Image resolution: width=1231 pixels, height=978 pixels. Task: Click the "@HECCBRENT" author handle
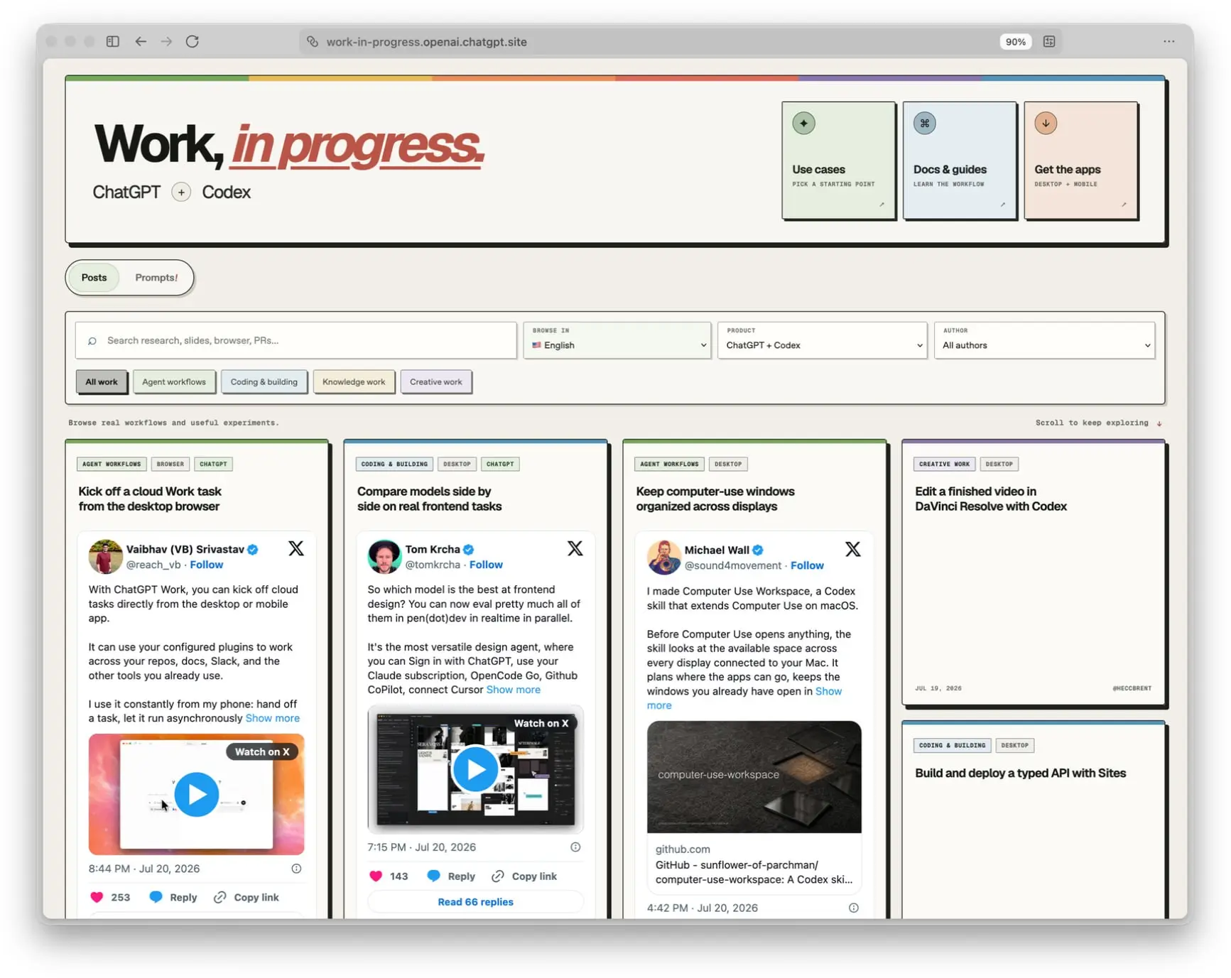point(1132,688)
